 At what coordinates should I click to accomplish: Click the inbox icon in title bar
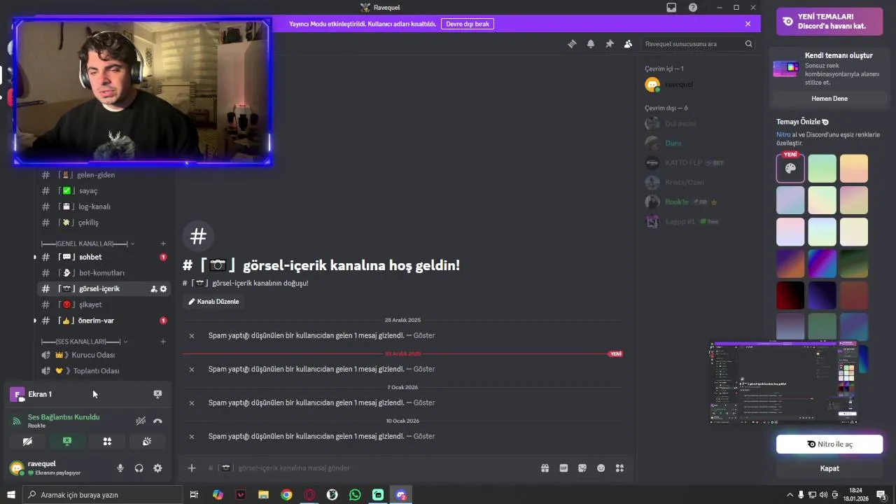click(x=672, y=7)
